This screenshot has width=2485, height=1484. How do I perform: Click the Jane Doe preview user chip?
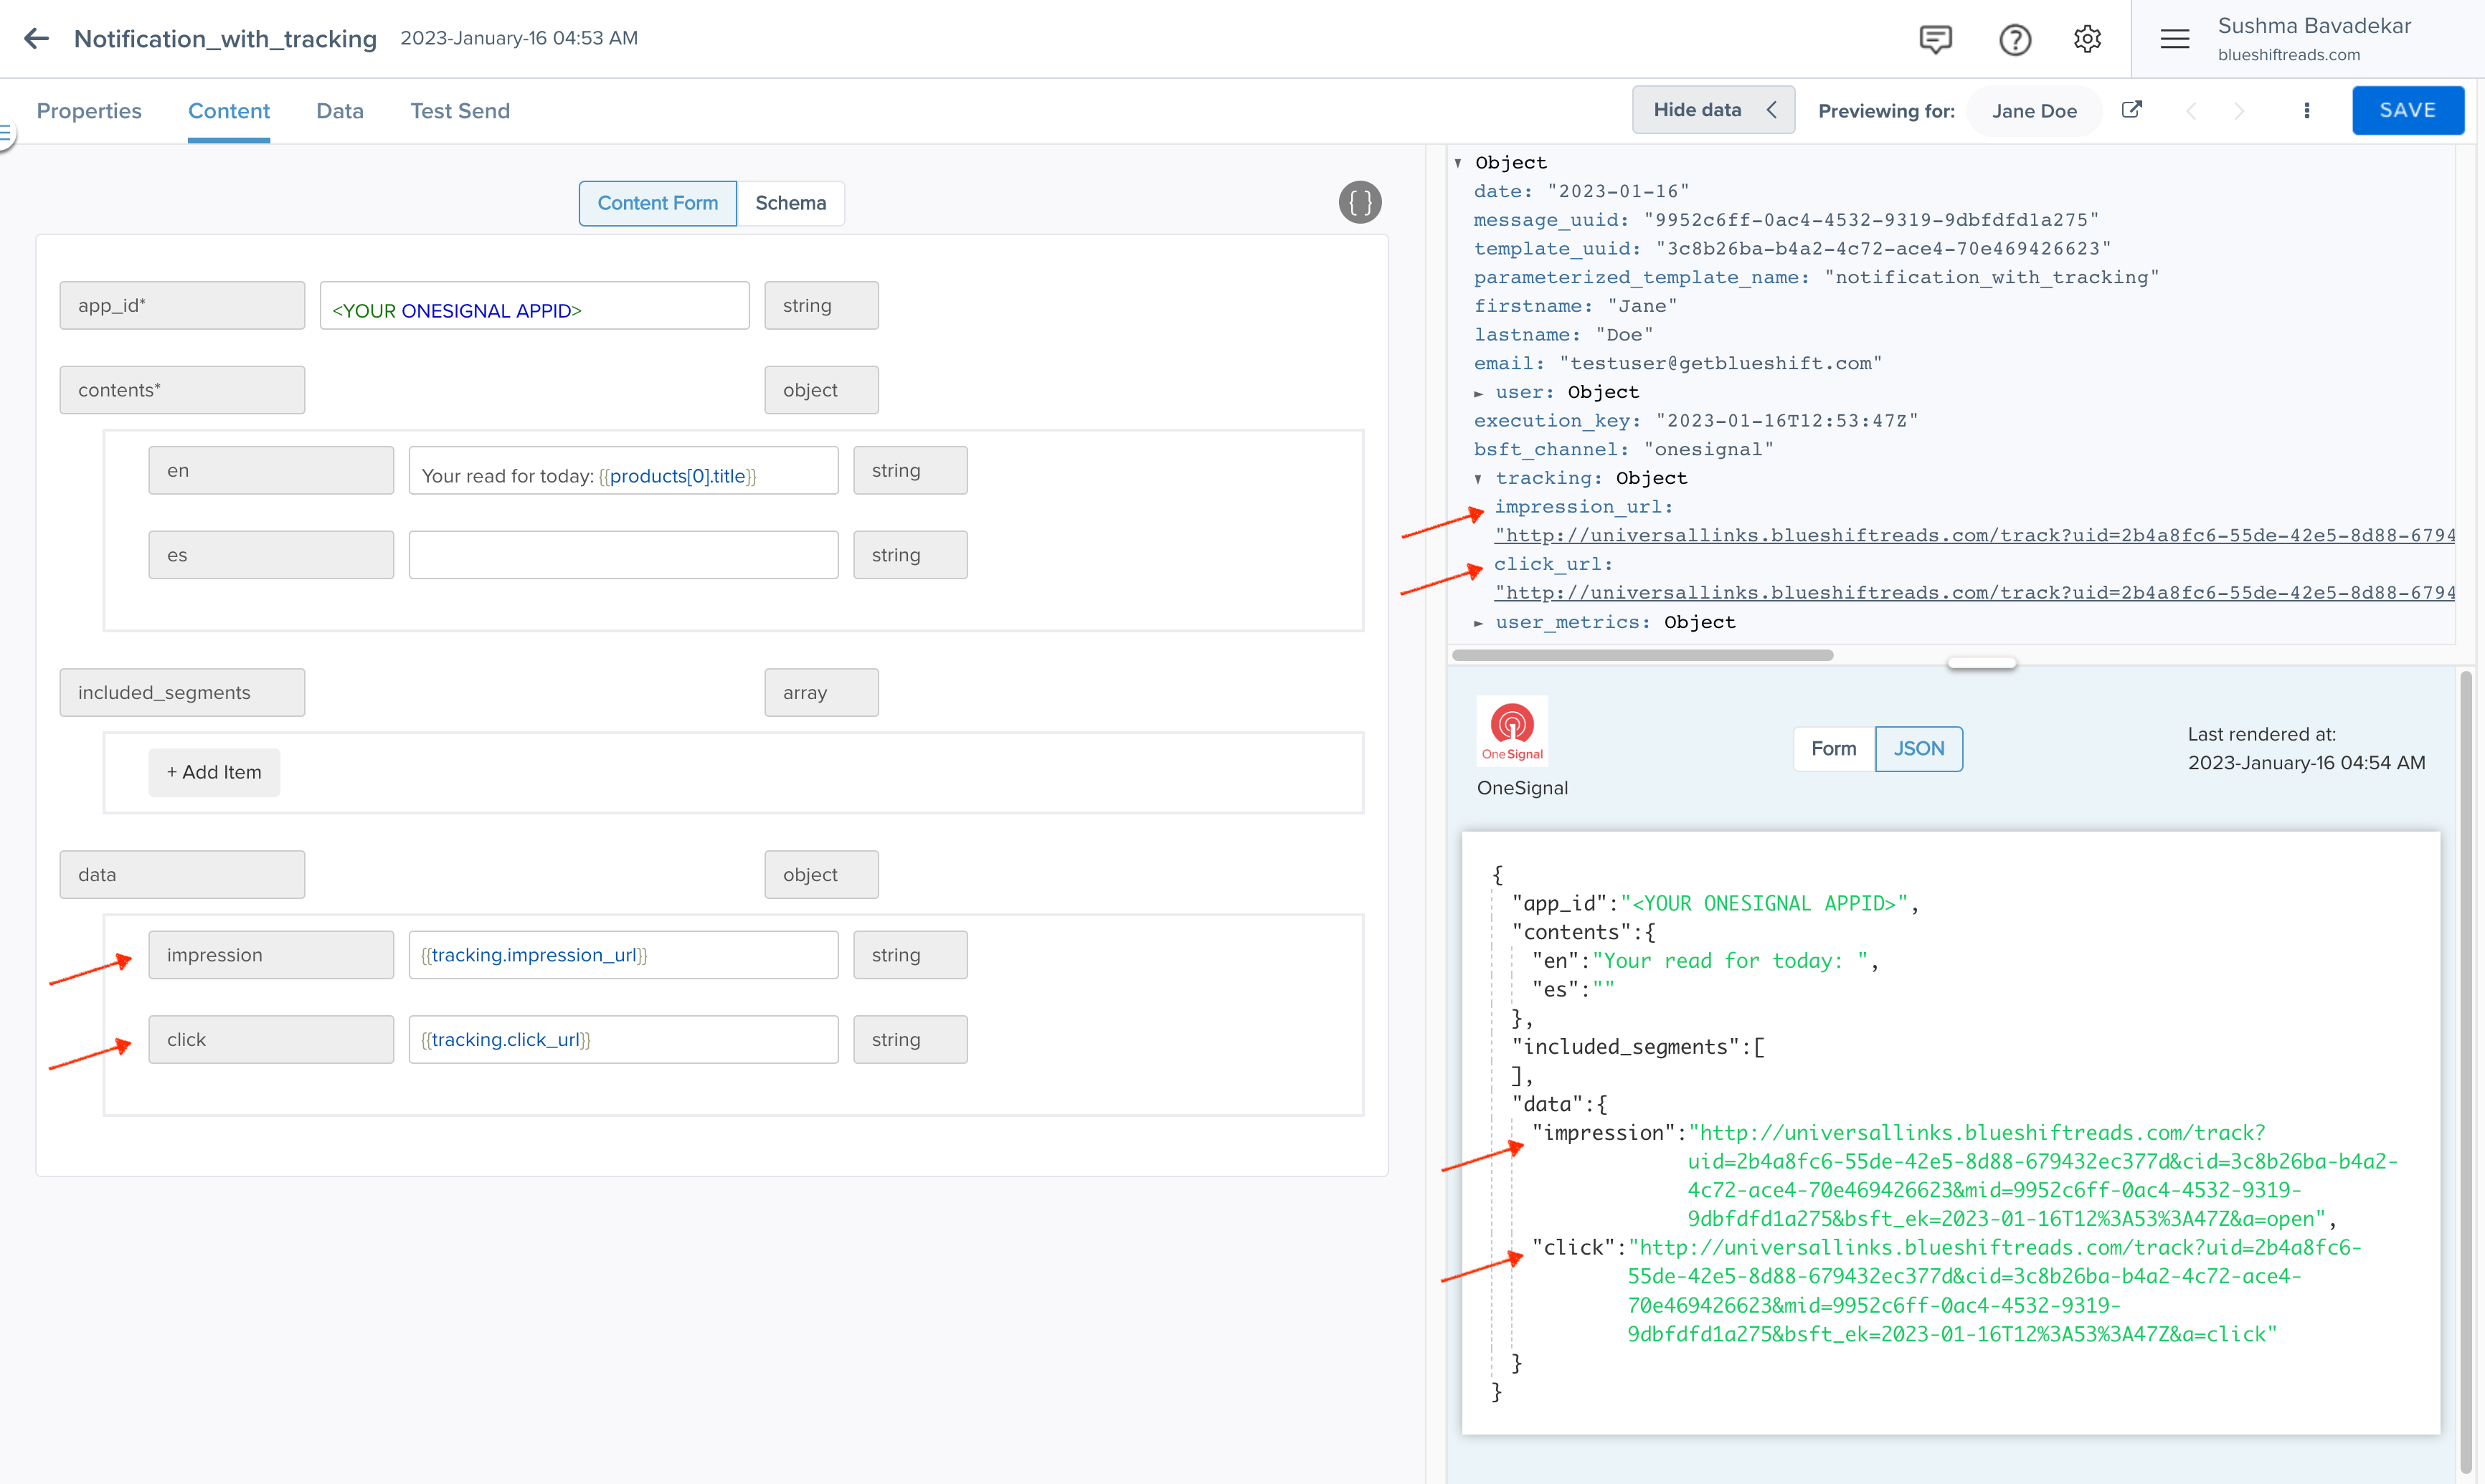coord(2034,111)
